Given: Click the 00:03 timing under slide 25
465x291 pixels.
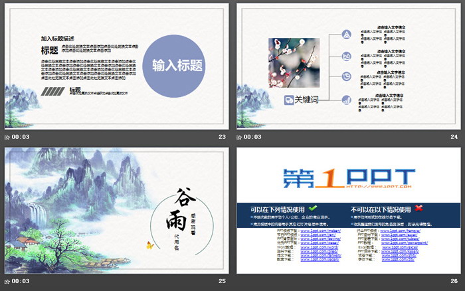Looking at the screenshot, I should [x=21, y=281].
